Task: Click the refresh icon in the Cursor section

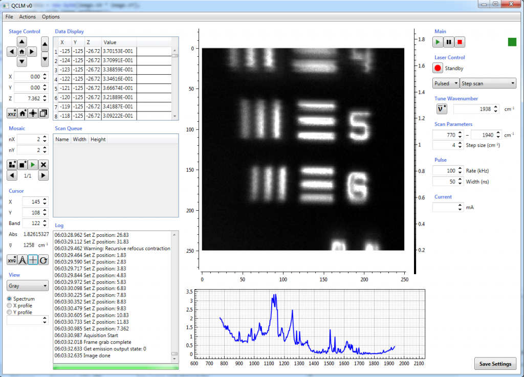Action: click(42, 260)
